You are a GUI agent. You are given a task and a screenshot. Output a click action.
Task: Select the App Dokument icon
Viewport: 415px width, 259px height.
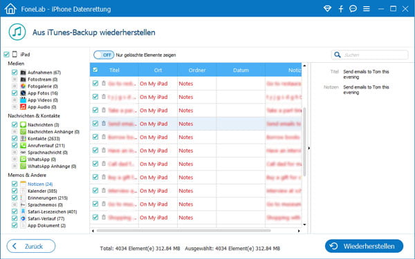coord(23,225)
